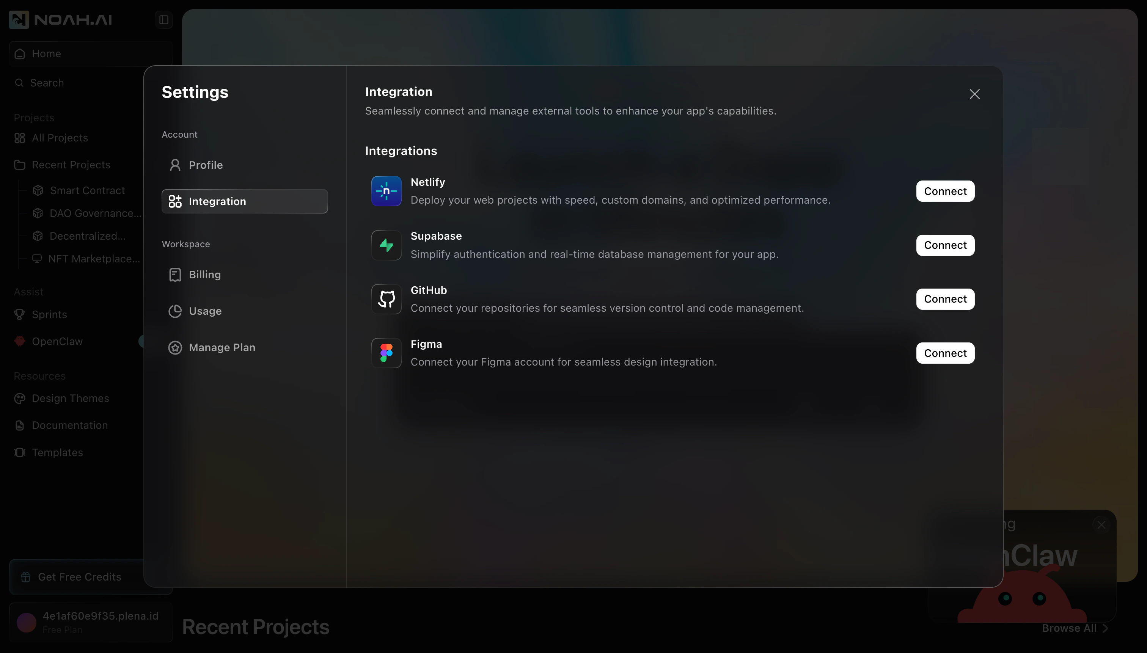1147x653 pixels.
Task: Click the Supabase lightning icon
Action: pos(386,245)
